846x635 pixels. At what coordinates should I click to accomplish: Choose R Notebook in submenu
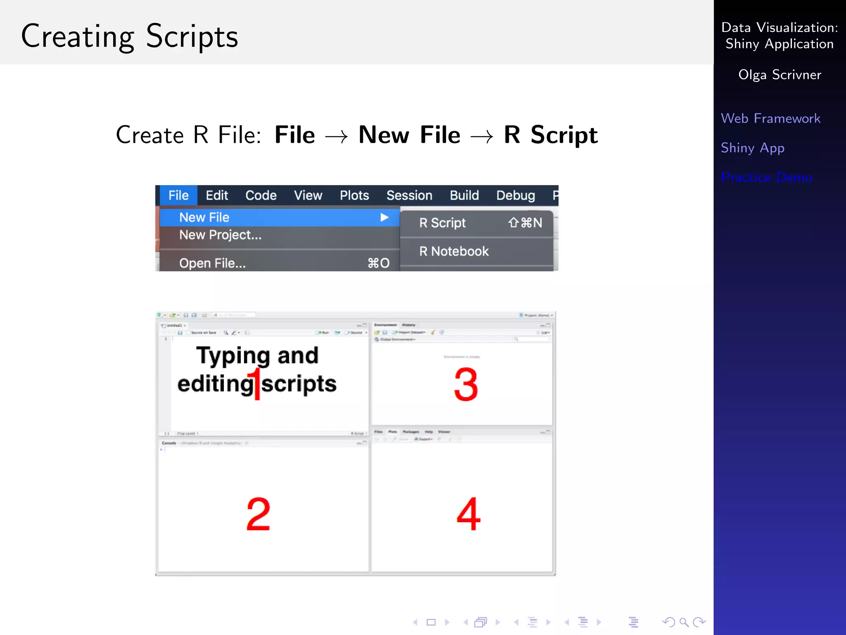click(x=454, y=251)
